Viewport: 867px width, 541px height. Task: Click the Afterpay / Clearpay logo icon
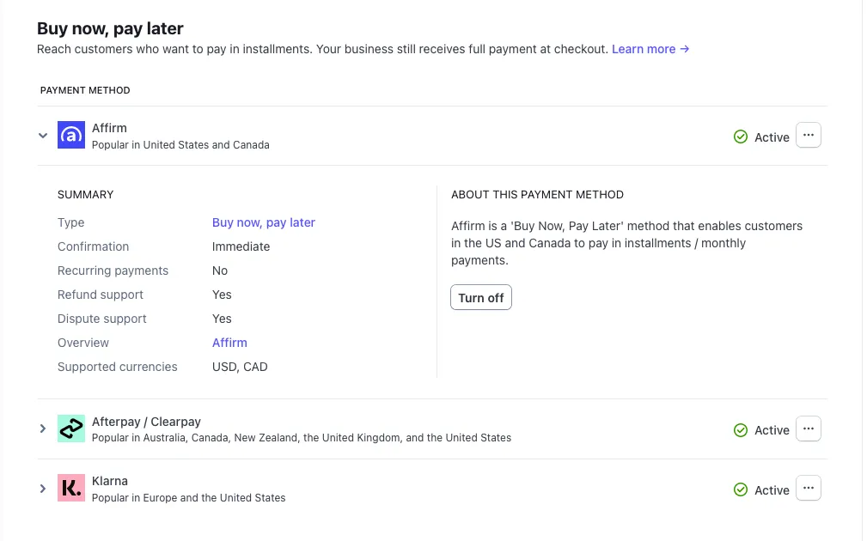click(70, 429)
